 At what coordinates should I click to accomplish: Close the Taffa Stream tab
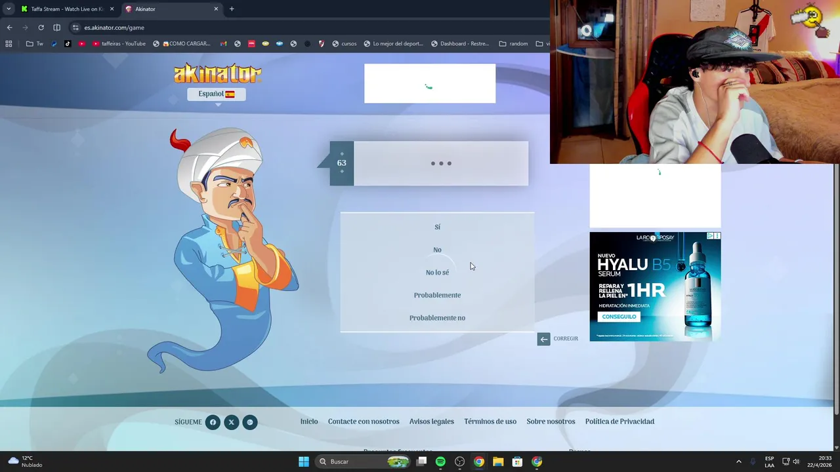tap(112, 9)
